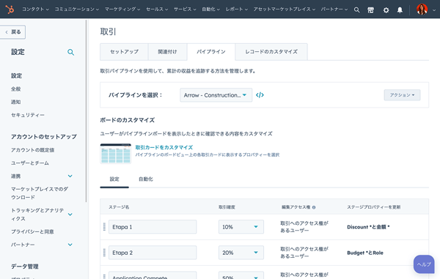The width and height of the screenshot is (440, 279).
Task: Click the 取引確度 column header
Action: (227, 207)
